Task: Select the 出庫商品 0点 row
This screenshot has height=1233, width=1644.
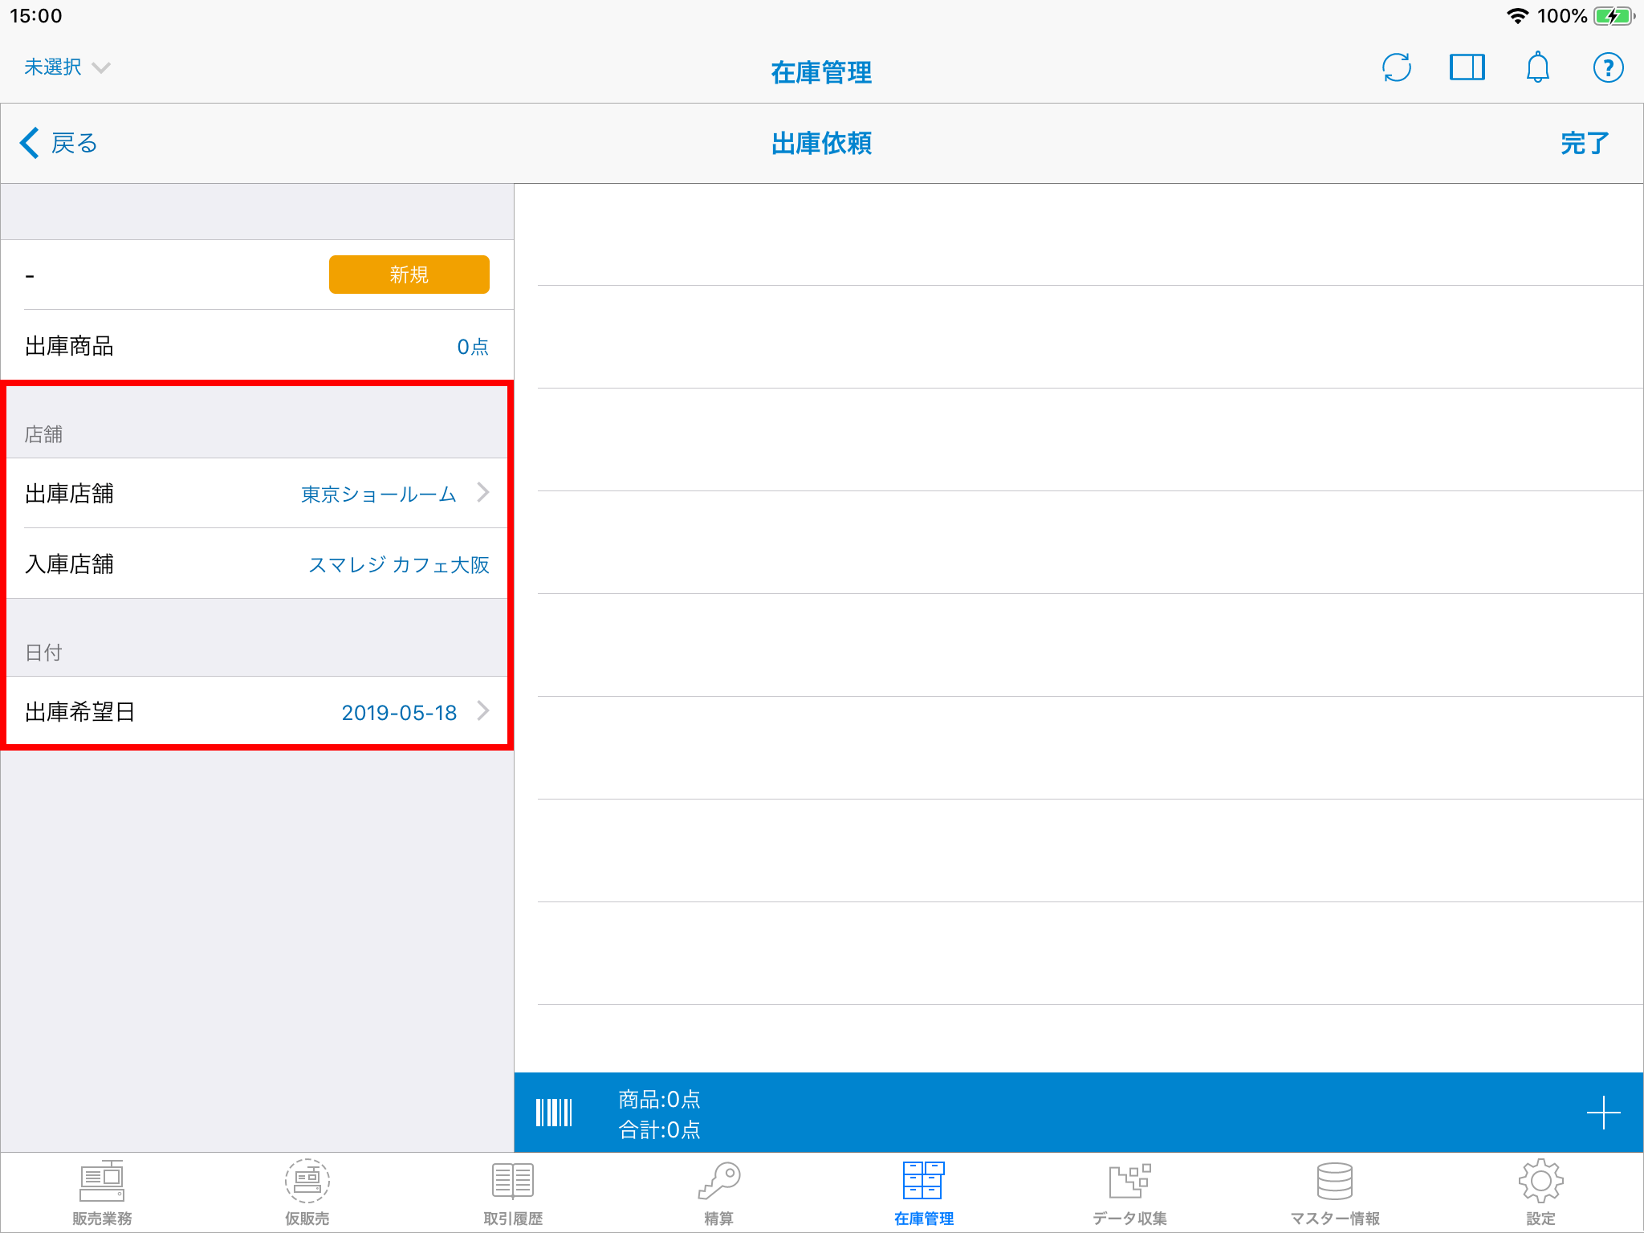Action: click(x=257, y=346)
